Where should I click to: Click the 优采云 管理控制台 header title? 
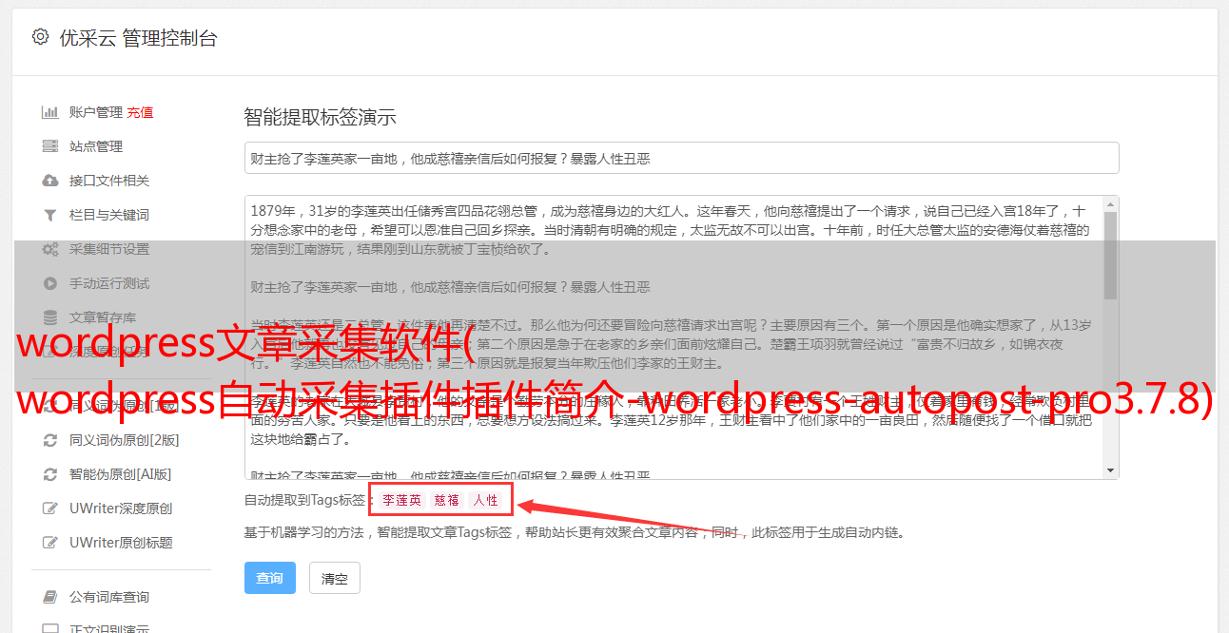[139, 38]
